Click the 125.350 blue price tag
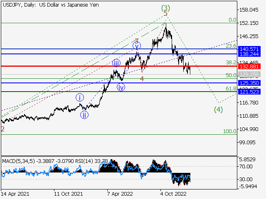 [249, 83]
